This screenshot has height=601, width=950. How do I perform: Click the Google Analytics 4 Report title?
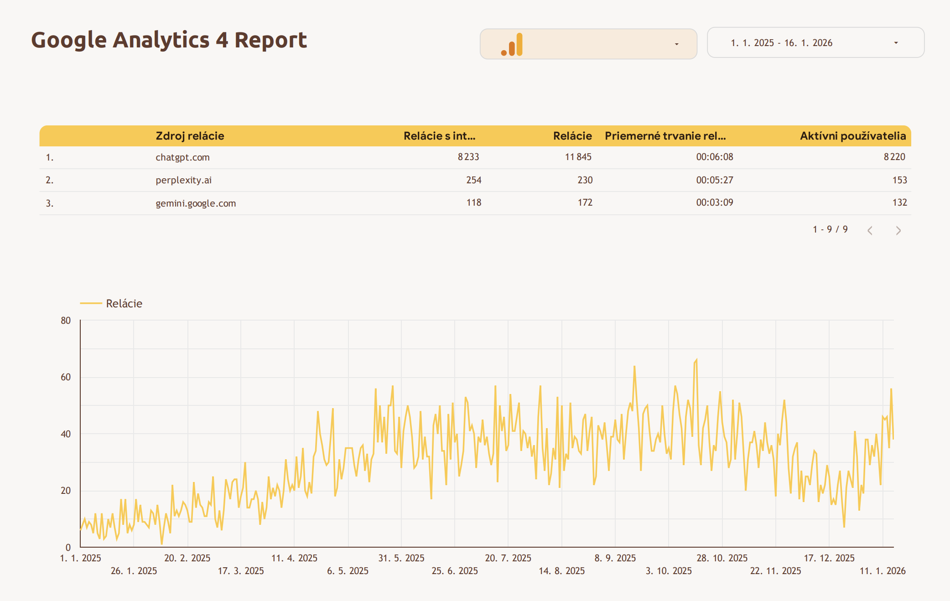pos(169,40)
